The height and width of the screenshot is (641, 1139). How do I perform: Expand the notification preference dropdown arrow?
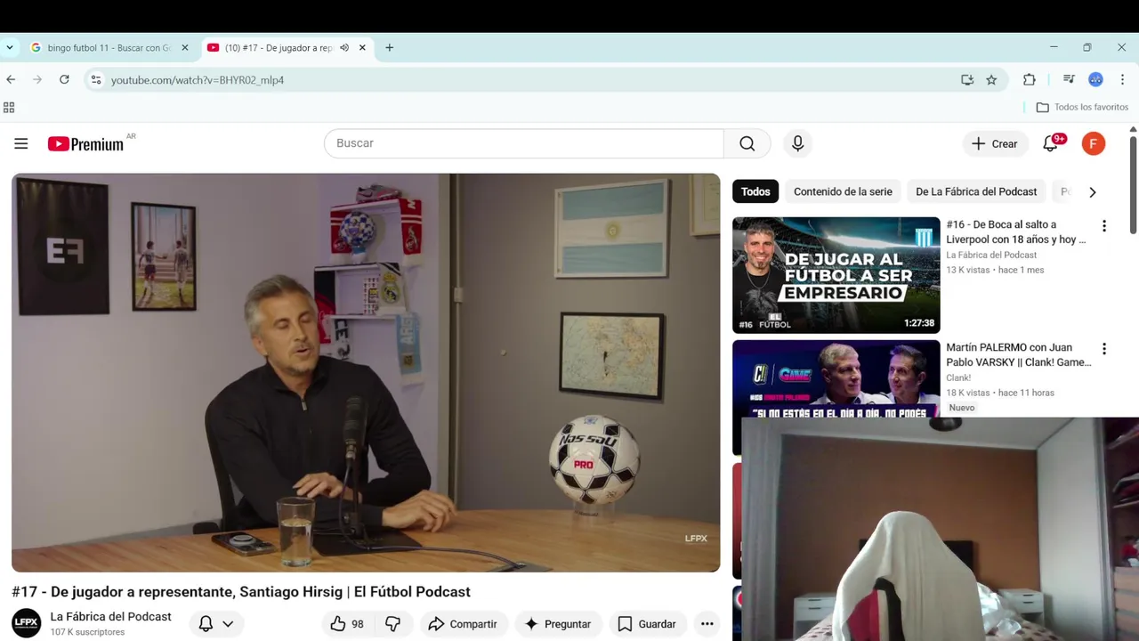[x=228, y=624]
